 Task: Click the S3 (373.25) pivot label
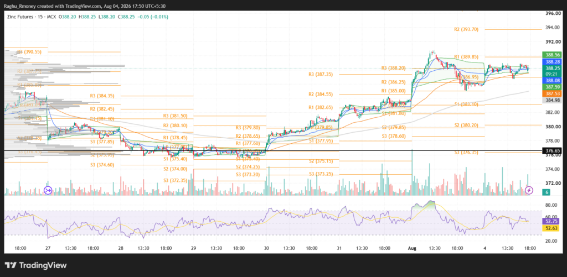coord(321,174)
